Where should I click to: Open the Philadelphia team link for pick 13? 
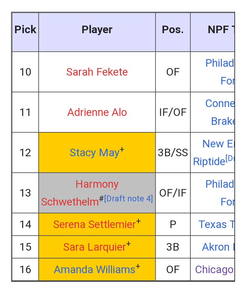coord(220,193)
